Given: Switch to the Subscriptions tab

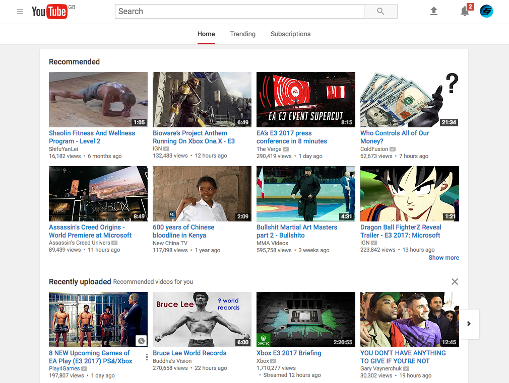Looking at the screenshot, I should click(290, 34).
